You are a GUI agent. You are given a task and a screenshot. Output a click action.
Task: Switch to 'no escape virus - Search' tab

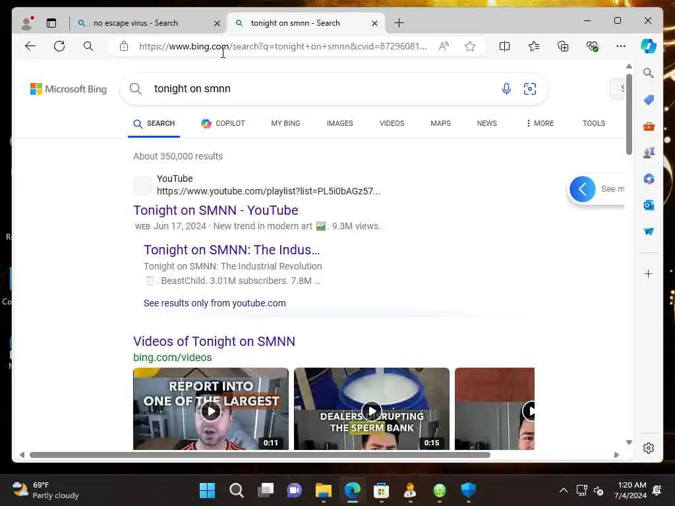[x=136, y=23]
